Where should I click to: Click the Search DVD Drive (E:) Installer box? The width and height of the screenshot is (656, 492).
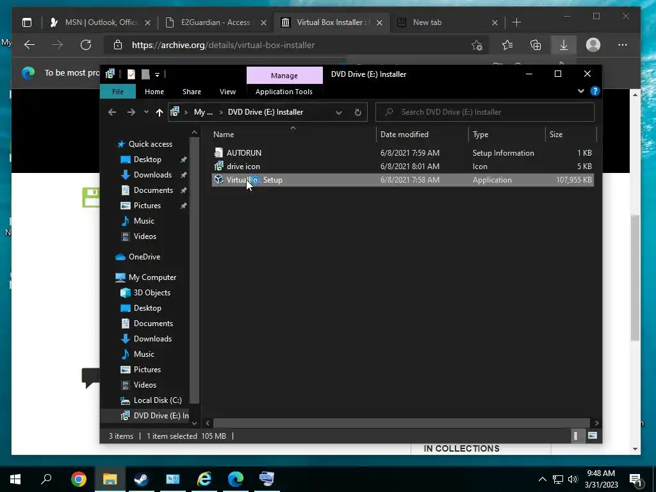coord(485,112)
